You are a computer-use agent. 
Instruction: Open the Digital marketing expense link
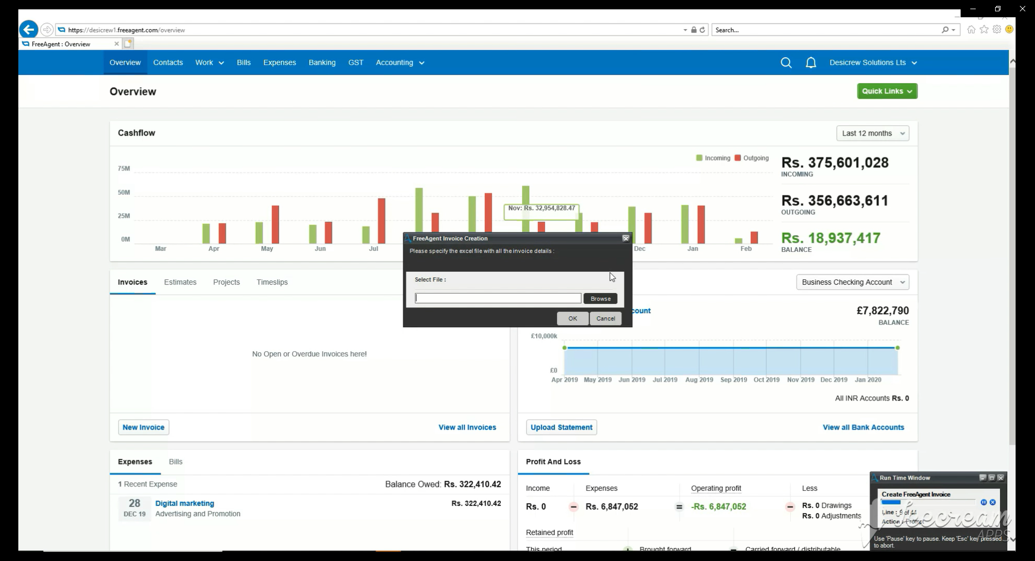tap(185, 503)
